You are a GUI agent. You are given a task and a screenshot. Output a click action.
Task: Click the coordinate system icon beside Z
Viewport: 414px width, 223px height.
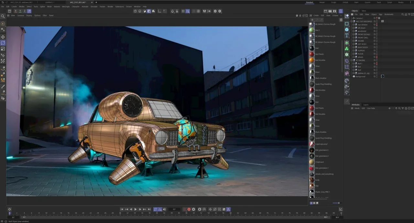(29, 11)
